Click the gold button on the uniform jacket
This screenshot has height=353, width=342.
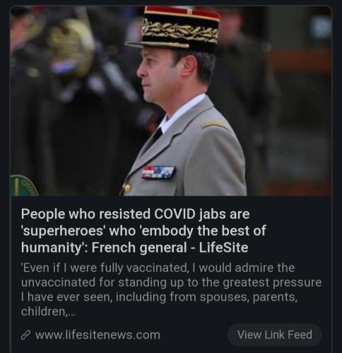point(127,188)
